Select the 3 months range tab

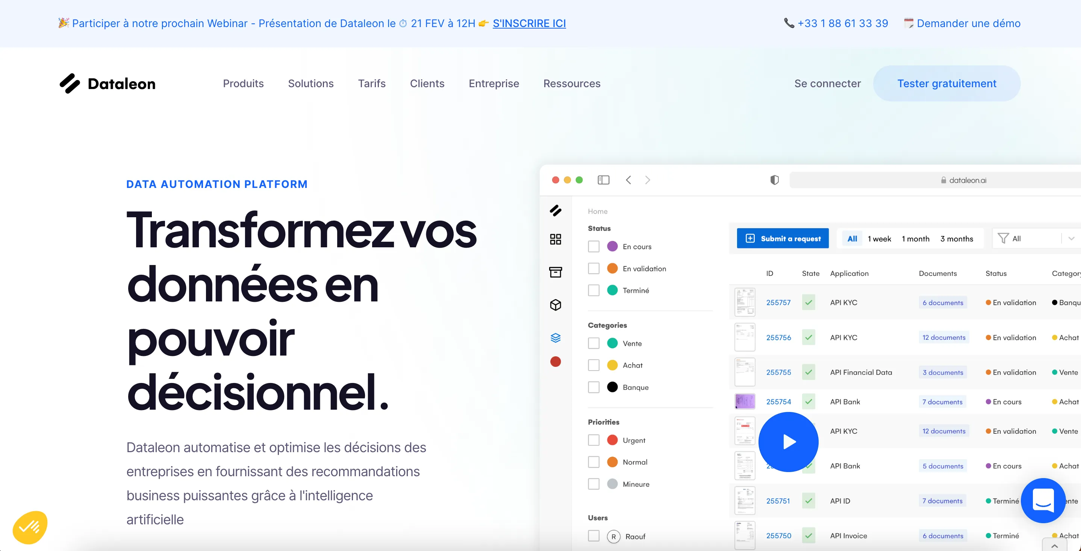(x=957, y=238)
